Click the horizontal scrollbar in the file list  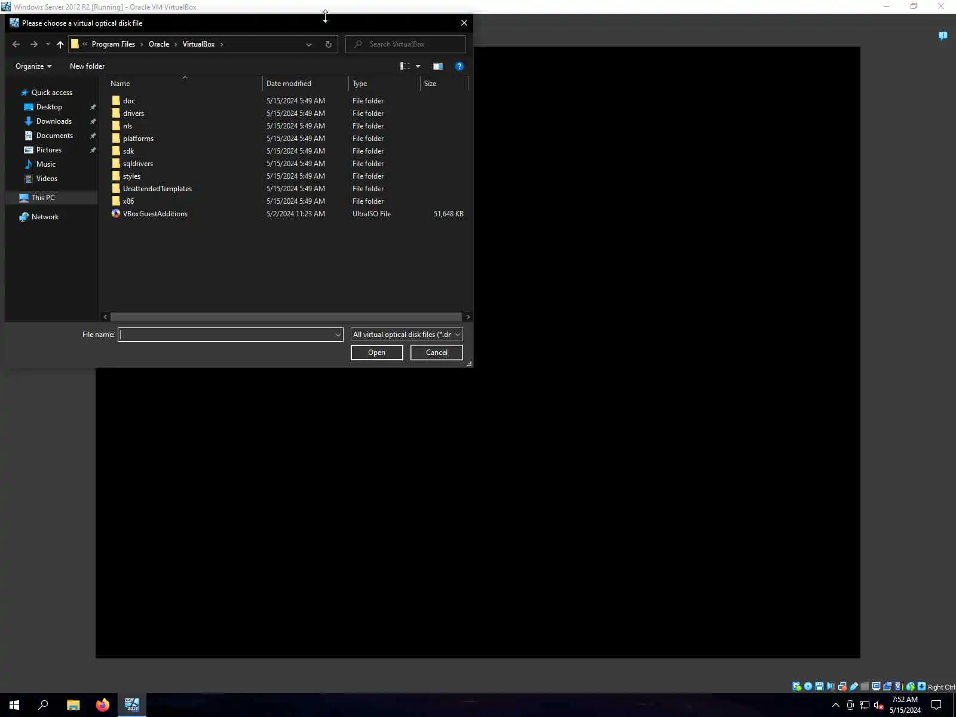tap(286, 317)
